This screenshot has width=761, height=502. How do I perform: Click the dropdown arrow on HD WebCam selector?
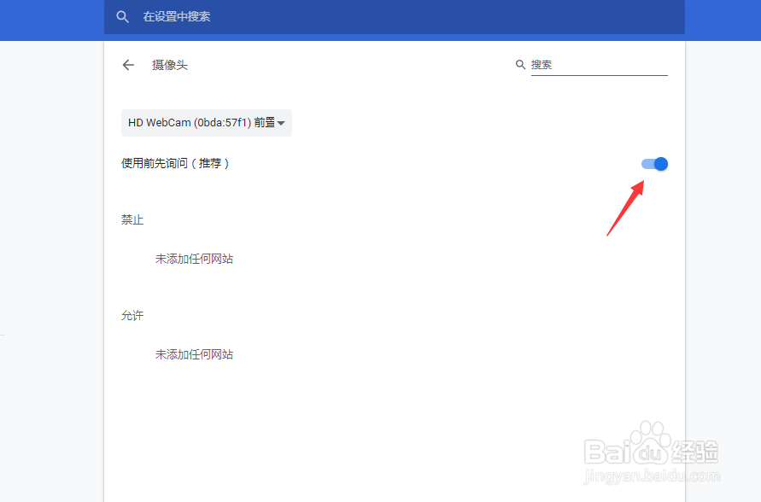click(x=284, y=123)
